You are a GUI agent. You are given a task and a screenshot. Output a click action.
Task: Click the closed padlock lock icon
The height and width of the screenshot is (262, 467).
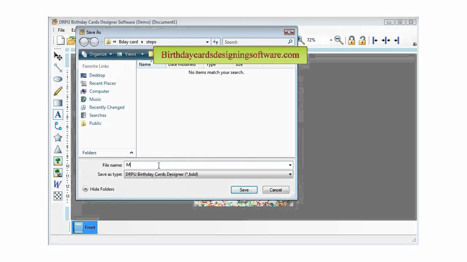[x=352, y=40]
